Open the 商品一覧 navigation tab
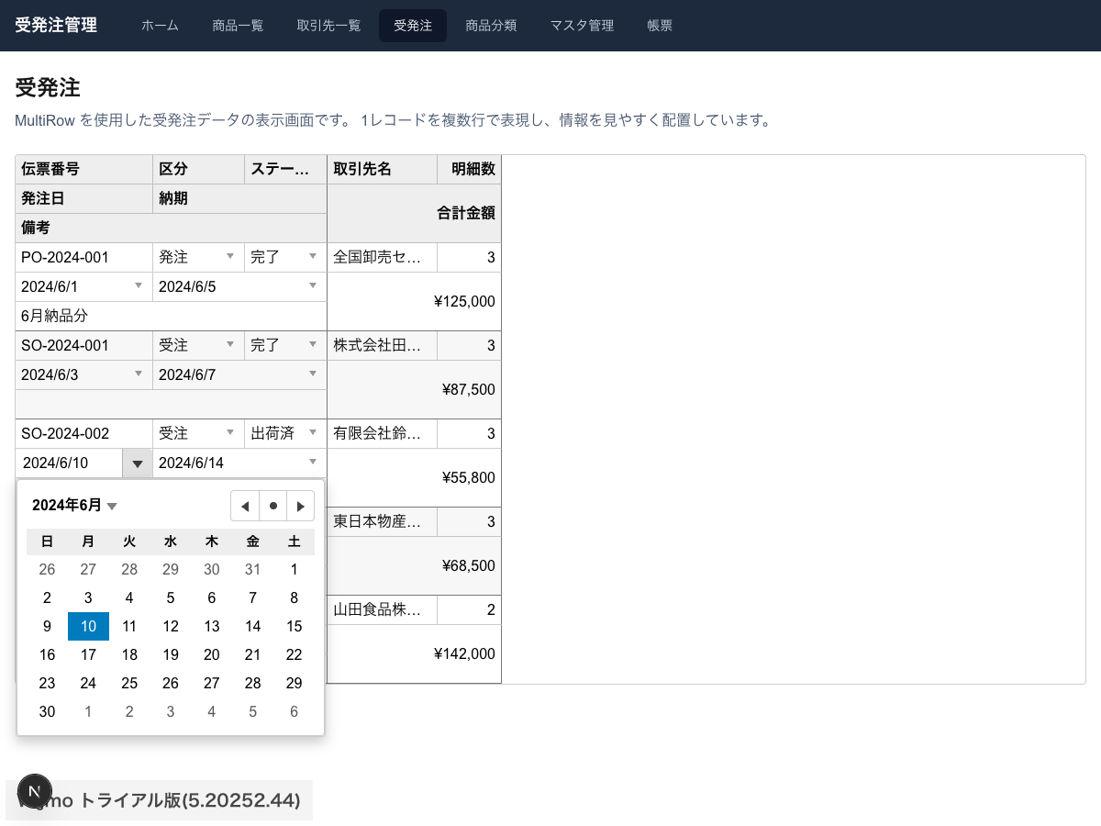Image resolution: width=1101 pixels, height=826 pixels. [x=238, y=26]
